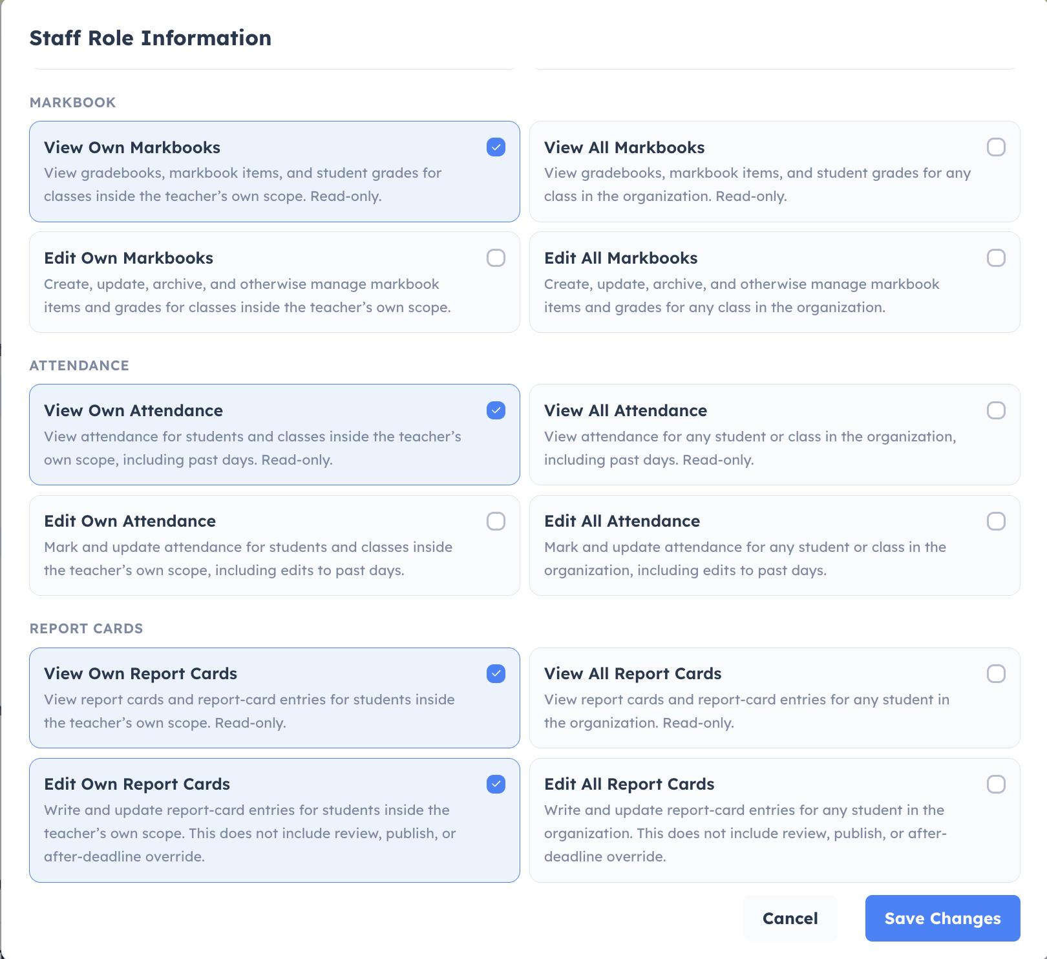Check the Edit All Markbooks checkbox
This screenshot has height=959, width=1047.
coord(996,258)
